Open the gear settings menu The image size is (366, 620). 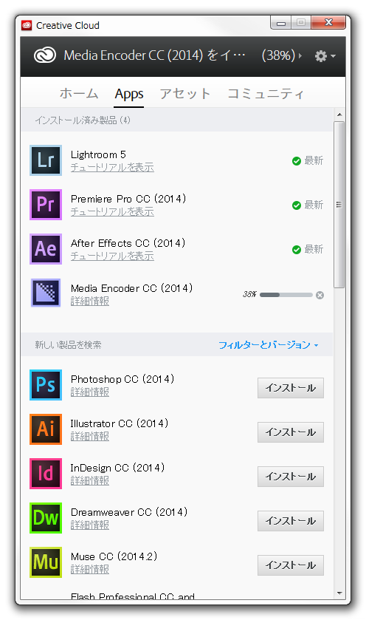coord(325,56)
